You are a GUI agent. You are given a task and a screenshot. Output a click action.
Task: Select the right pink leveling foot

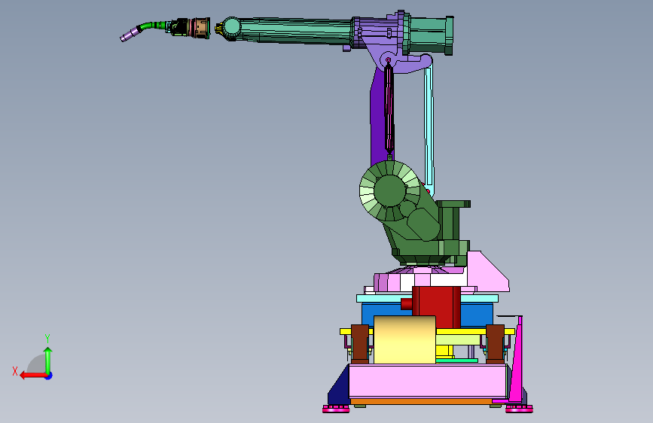(x=519, y=409)
